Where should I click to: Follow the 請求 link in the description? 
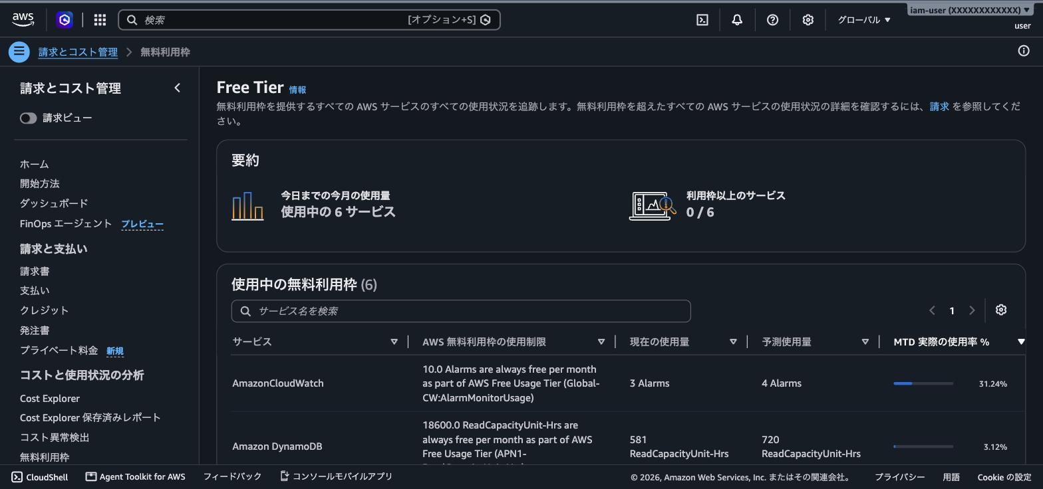[939, 106]
